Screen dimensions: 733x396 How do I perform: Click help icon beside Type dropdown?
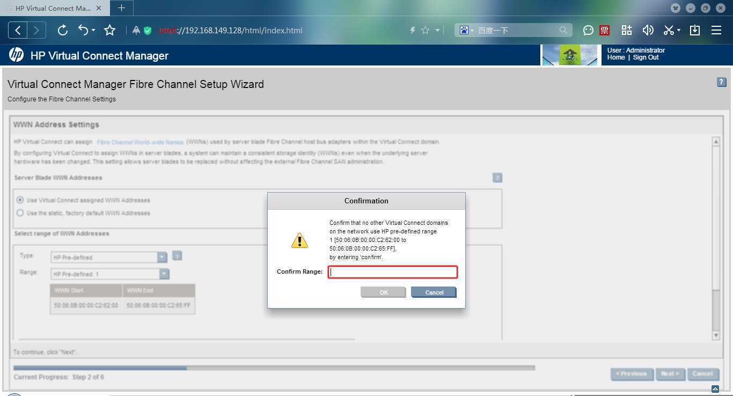point(177,256)
